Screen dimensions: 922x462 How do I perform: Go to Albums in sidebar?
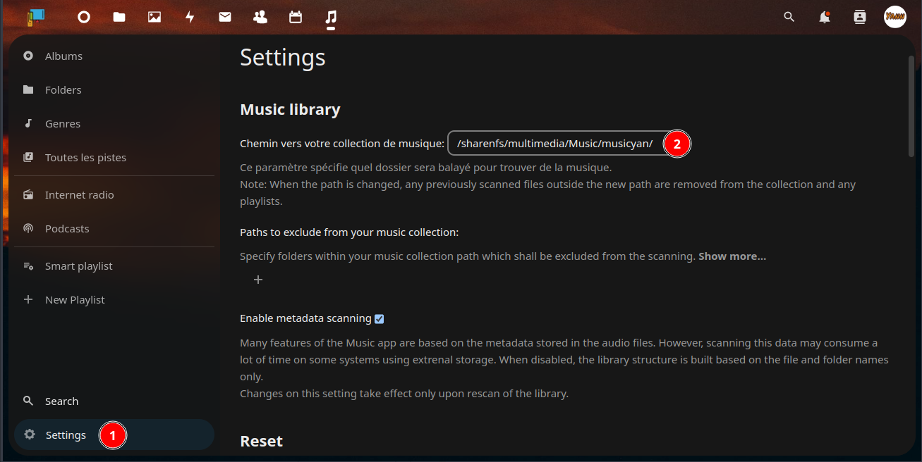point(63,56)
